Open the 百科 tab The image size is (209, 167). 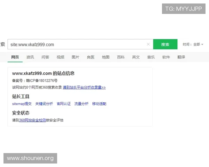coord(121,57)
